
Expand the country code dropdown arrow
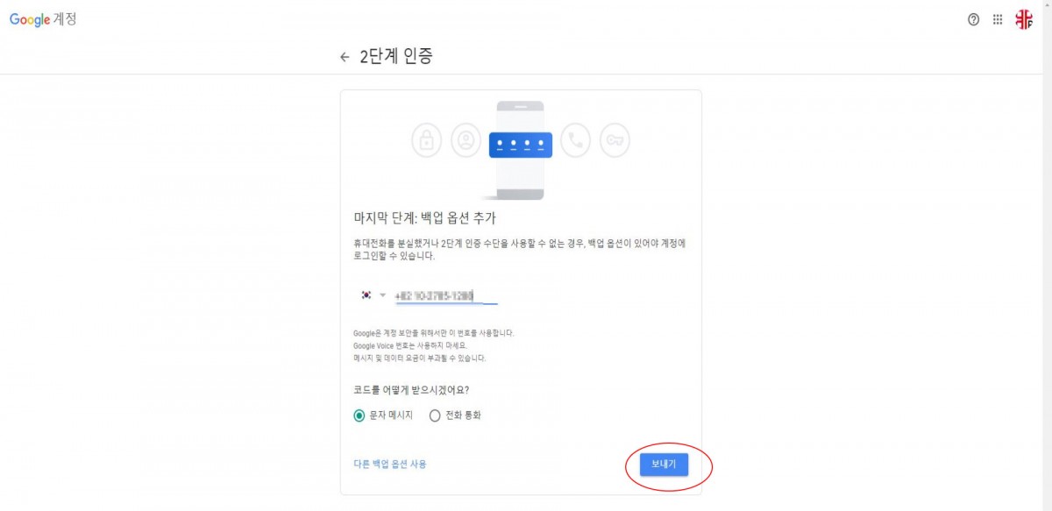[x=382, y=295]
